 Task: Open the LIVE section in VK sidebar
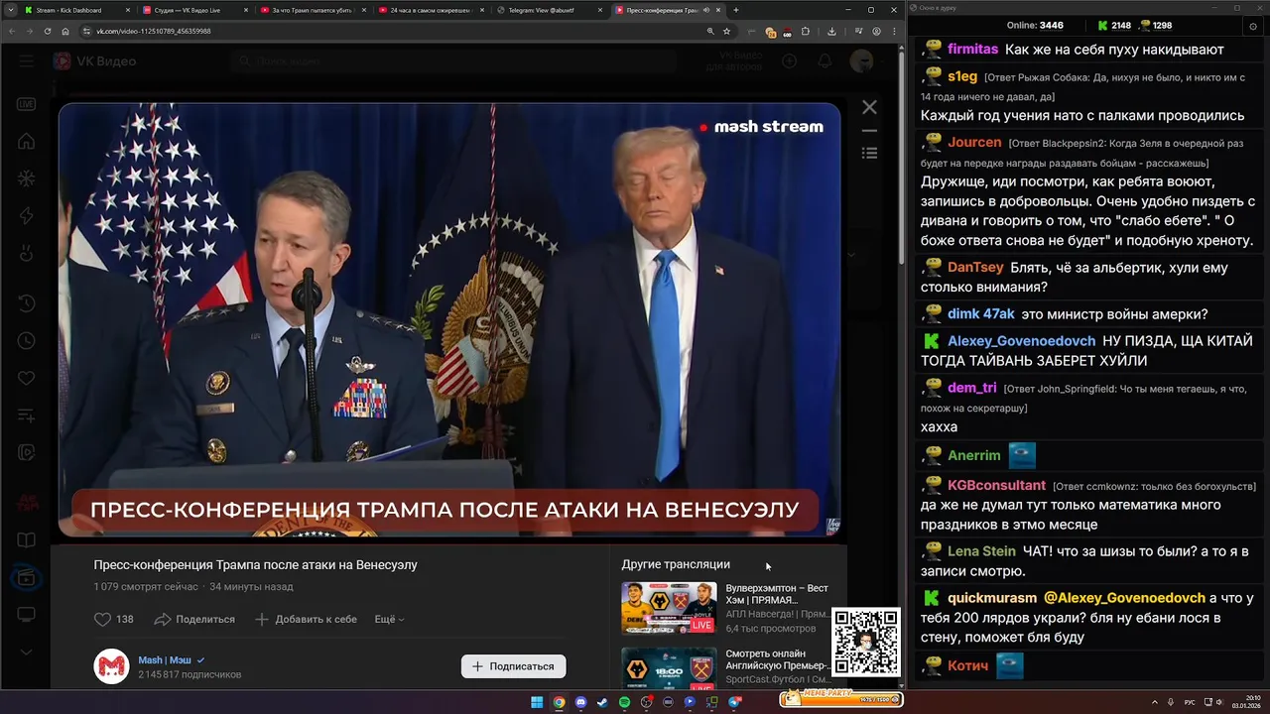click(26, 103)
